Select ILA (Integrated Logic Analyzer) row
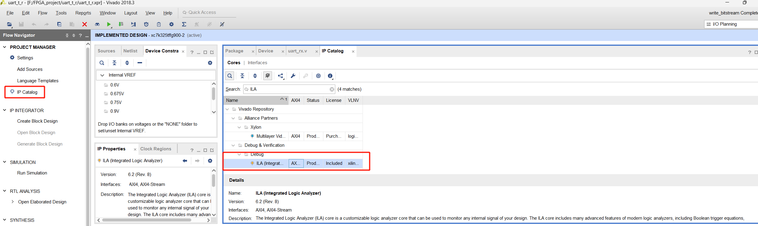This screenshot has height=226, width=758. pos(293,163)
